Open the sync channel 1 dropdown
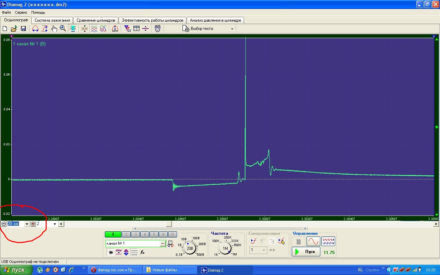This screenshot has width=440, height=275. tap(258, 250)
